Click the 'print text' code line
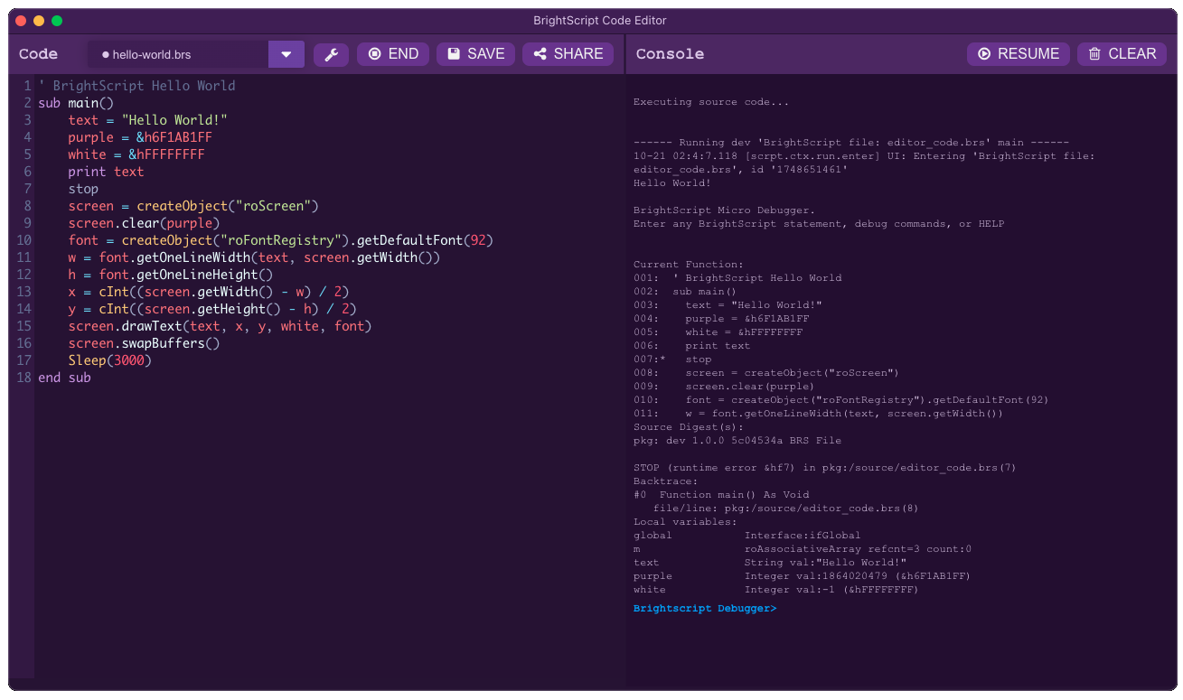The width and height of the screenshot is (1183, 700). point(106,172)
